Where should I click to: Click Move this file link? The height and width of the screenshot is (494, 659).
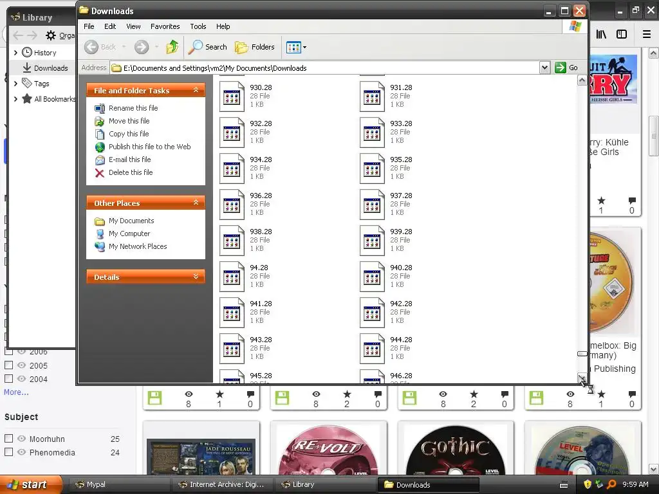129,121
